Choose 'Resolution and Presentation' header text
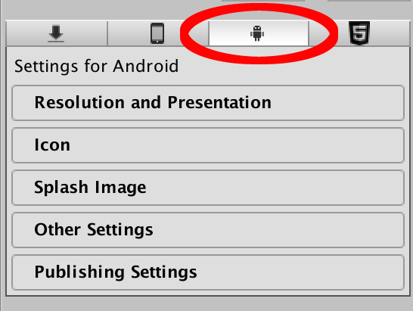Image resolution: width=413 pixels, height=311 pixels. 153,102
